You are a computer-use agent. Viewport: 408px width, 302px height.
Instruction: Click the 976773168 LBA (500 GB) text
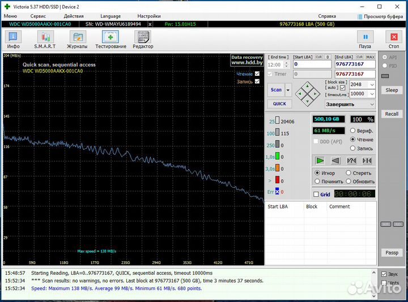click(x=307, y=24)
